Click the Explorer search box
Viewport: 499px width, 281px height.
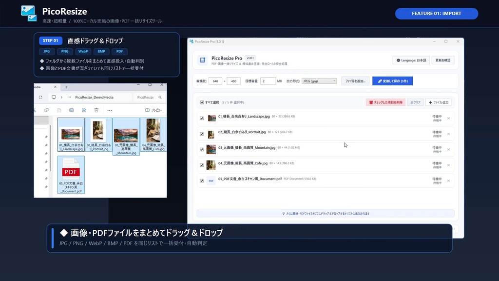point(149,97)
